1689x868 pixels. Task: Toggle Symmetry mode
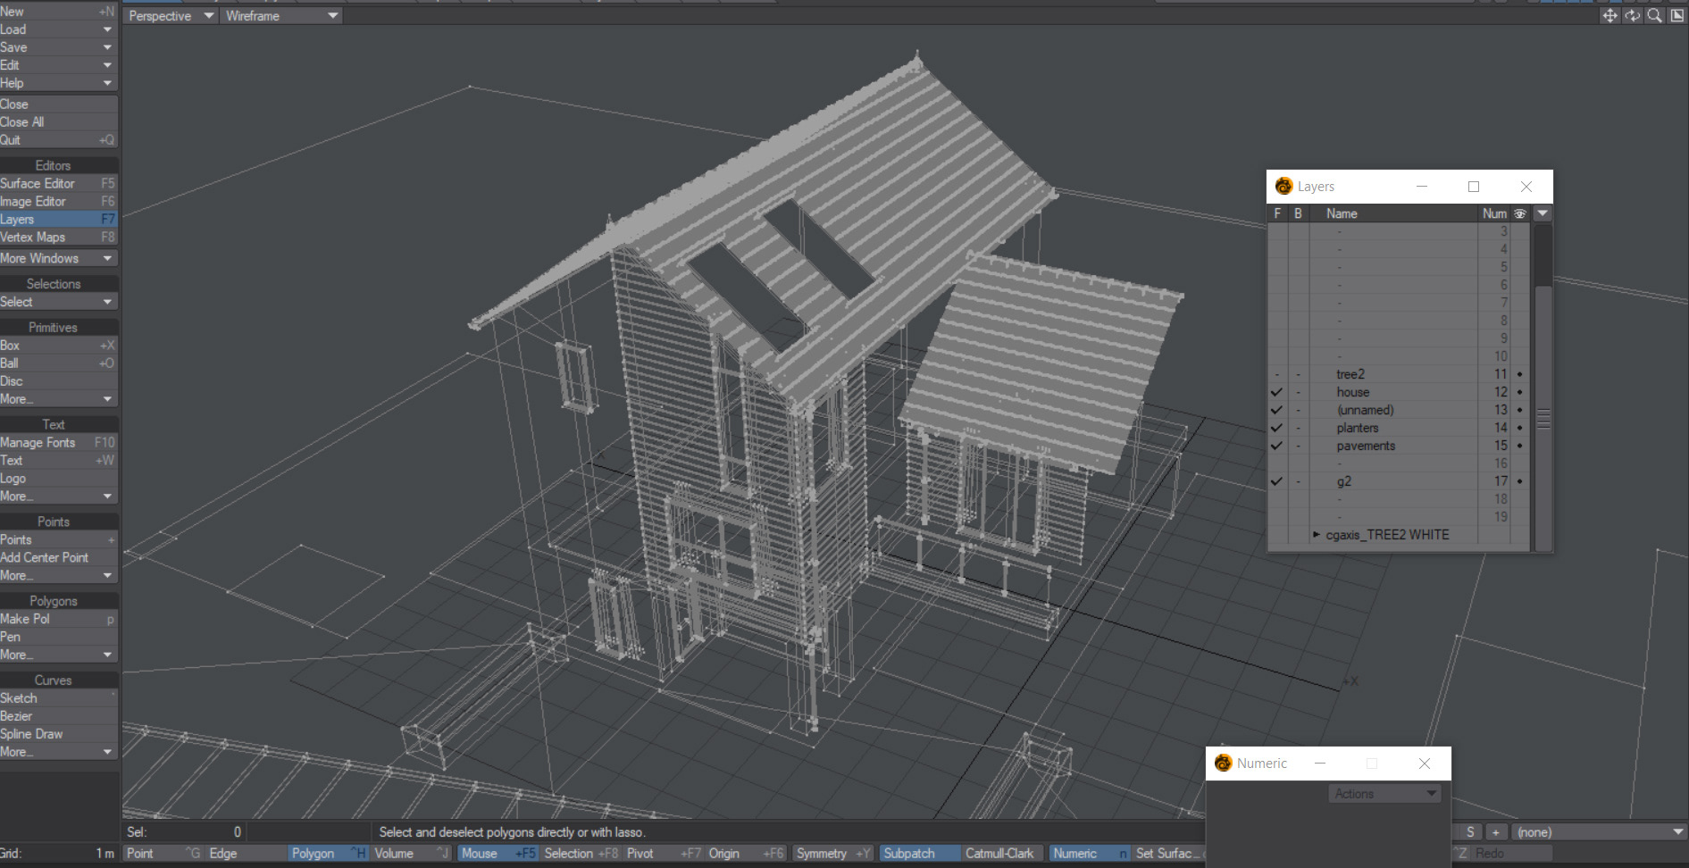coord(833,853)
